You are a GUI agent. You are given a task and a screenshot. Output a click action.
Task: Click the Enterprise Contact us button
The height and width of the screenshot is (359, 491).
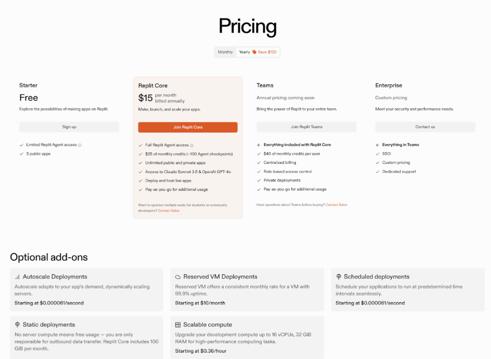tap(425, 127)
